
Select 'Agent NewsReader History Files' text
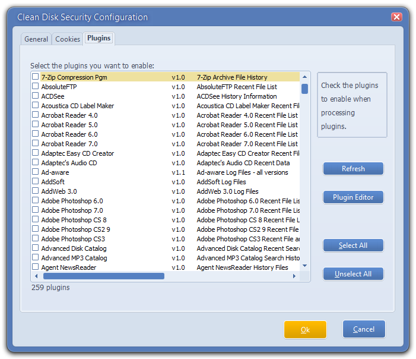242,267
